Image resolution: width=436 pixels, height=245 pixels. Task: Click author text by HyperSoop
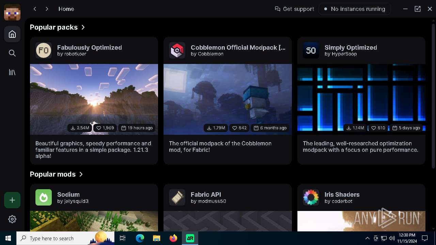(x=341, y=54)
